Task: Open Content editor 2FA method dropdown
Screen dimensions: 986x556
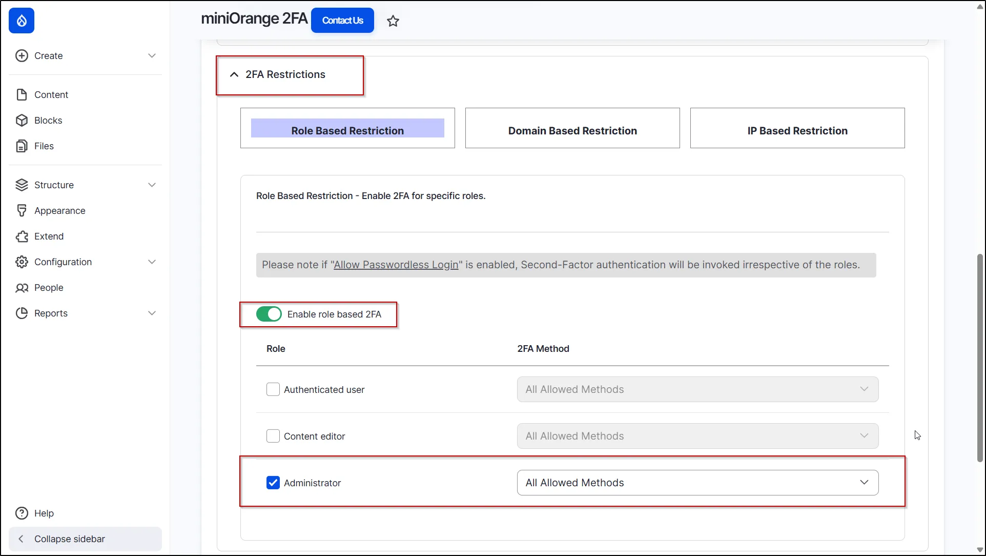Action: (x=697, y=436)
